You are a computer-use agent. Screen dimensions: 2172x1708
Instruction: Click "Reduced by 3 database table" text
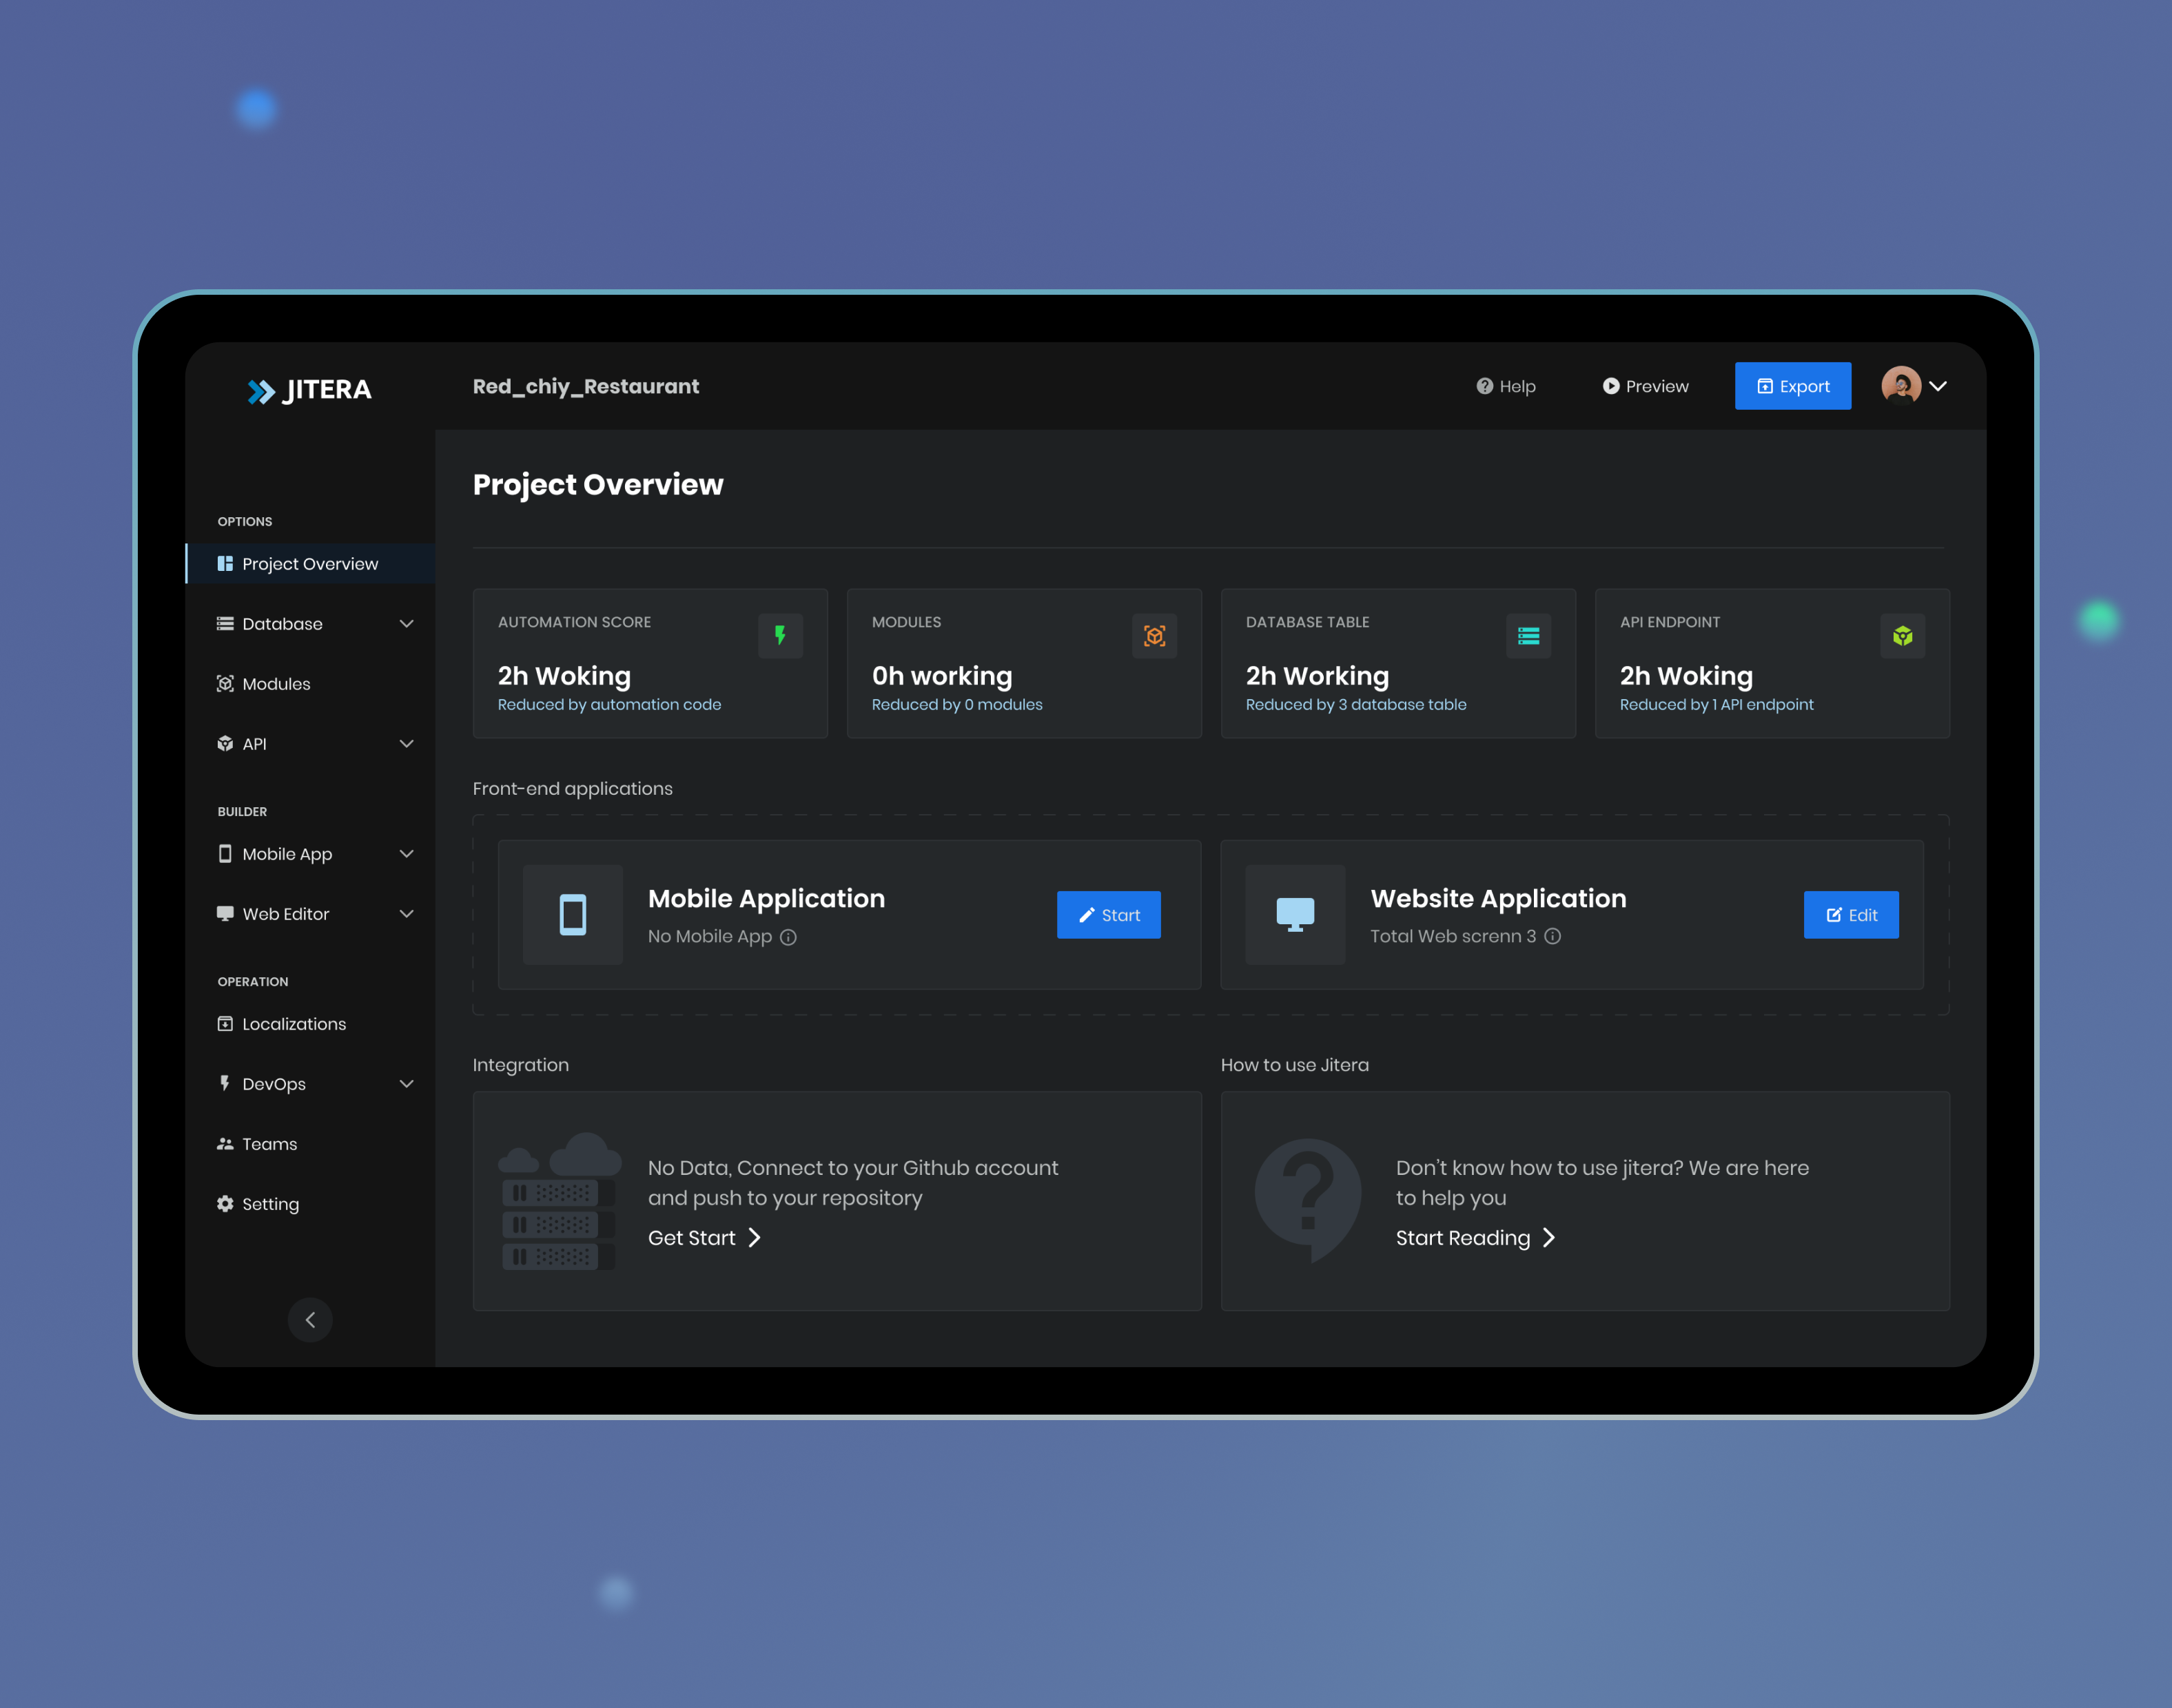[x=1355, y=705]
